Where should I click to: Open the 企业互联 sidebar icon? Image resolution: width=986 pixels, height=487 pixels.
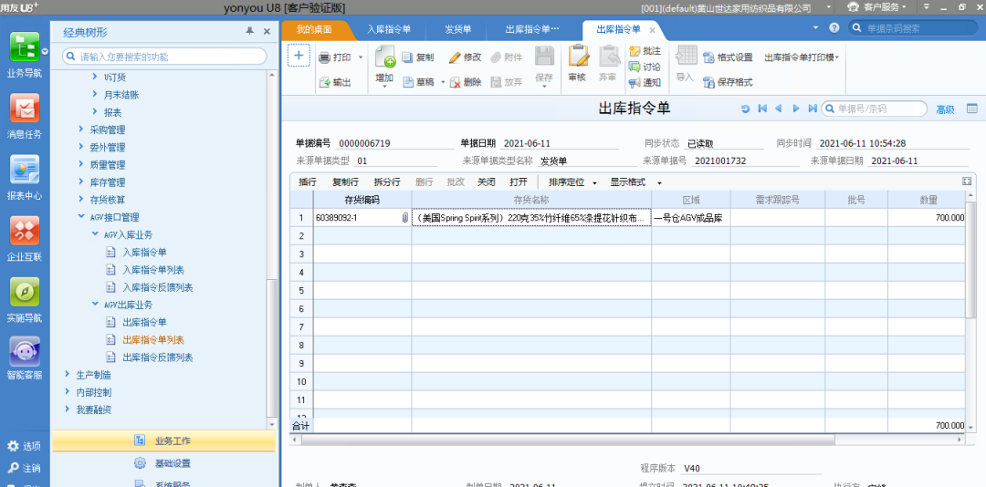(25, 231)
